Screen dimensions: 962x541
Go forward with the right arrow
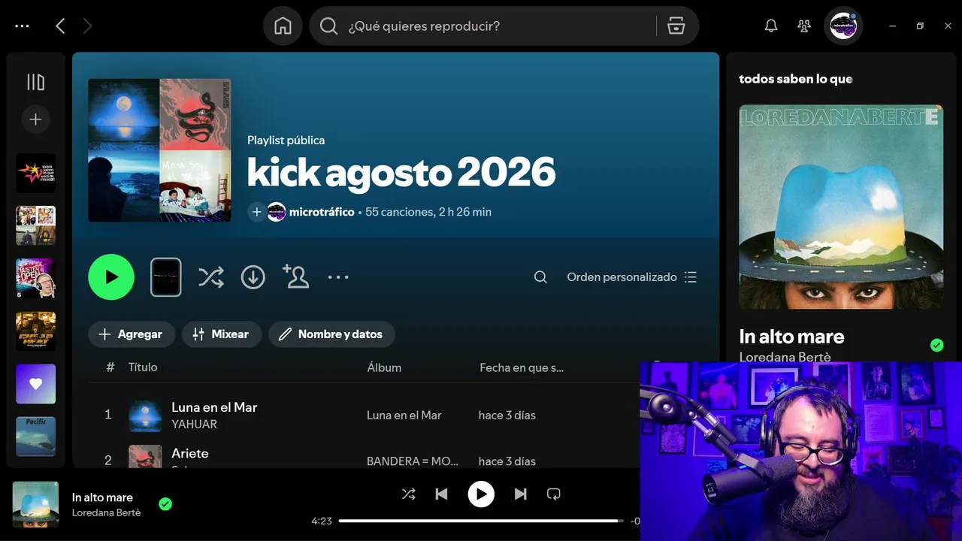coord(88,26)
